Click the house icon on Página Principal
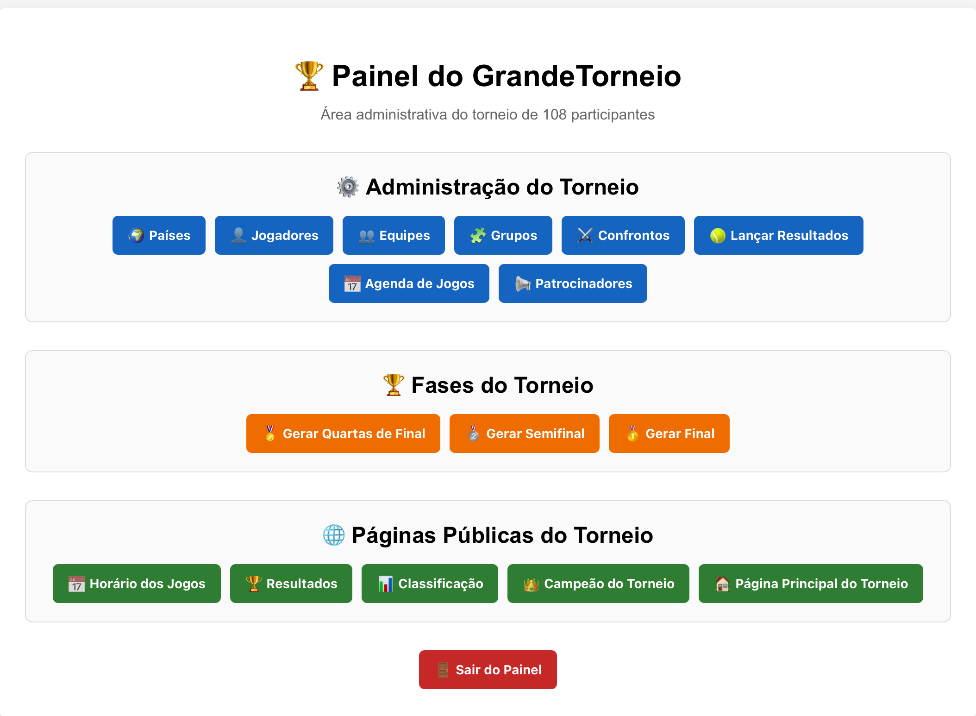The width and height of the screenshot is (976, 716). (722, 584)
